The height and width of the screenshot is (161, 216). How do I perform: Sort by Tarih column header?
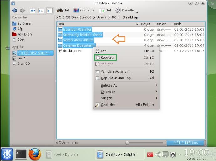188,24
